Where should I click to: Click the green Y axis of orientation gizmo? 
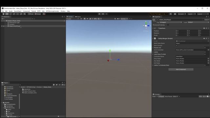click(x=146, y=23)
